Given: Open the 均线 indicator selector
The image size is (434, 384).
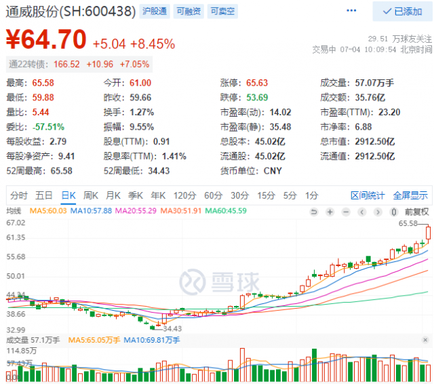Looking at the screenshot, I should 14,211.
